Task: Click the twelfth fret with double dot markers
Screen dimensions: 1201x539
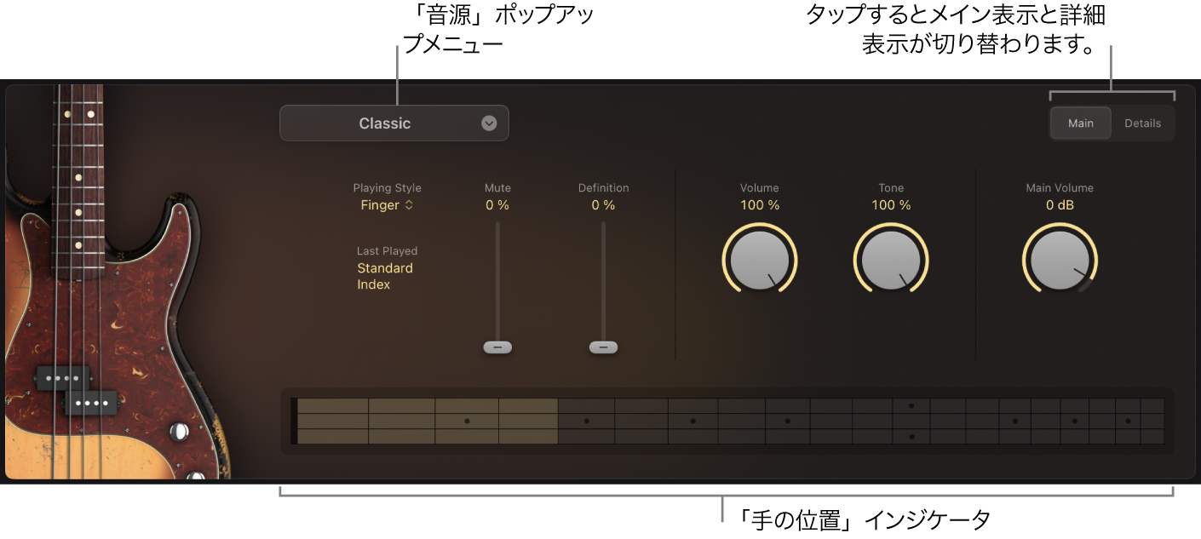Action: tap(911, 421)
